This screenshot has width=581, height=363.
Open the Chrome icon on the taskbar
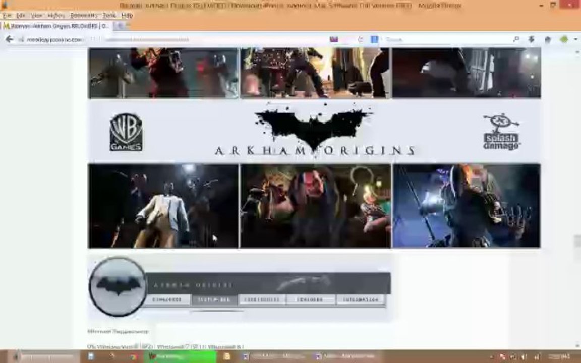pos(133,357)
